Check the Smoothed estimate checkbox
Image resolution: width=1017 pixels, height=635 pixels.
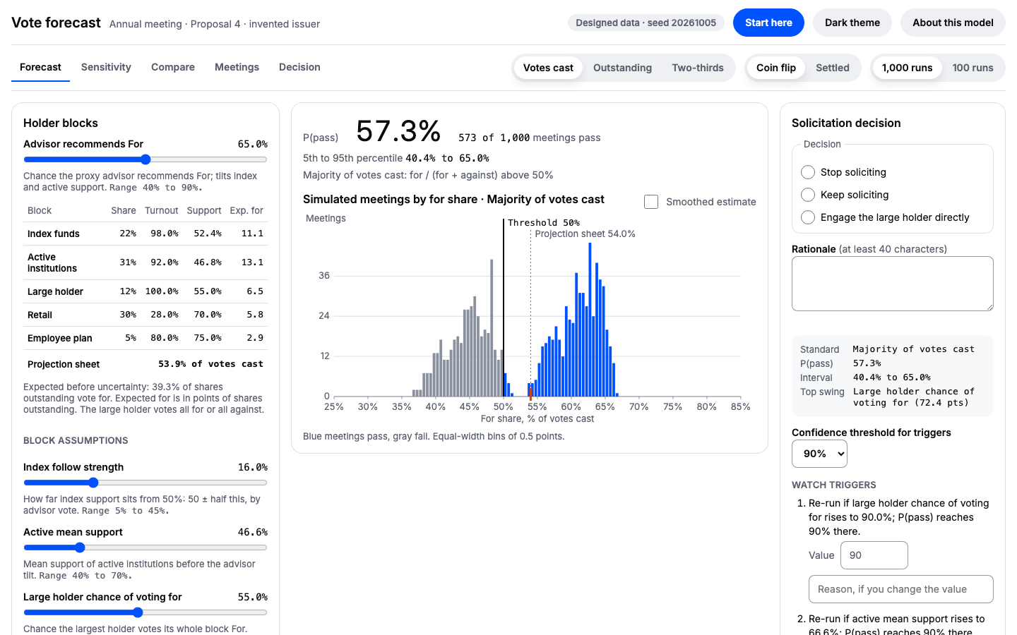tap(651, 202)
